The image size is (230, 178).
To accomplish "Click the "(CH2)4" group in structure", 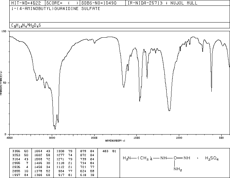I will point(145,158).
